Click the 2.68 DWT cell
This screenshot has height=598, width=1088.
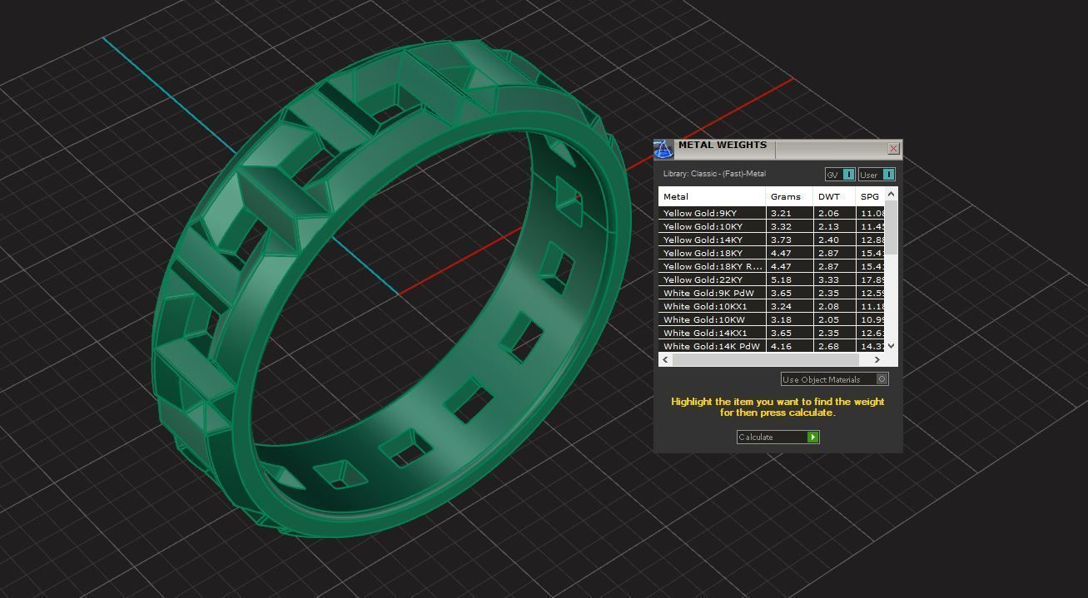[x=834, y=346]
